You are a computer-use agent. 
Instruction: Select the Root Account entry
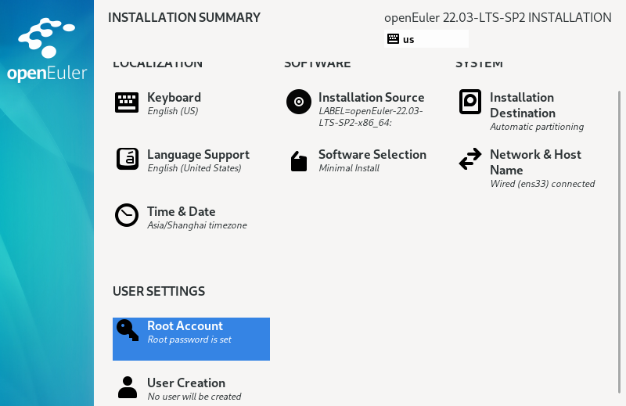185,326
